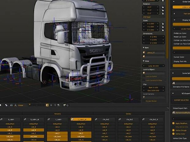The height and width of the screenshot is (142, 190).
Task: Click the Clip End 1000.000 field
Action: click(x=154, y=91)
